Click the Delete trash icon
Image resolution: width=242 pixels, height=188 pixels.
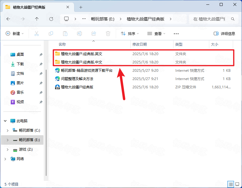(108, 34)
